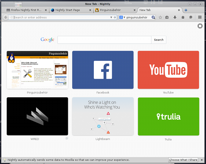206x164 pixels.
Task: Open a new tab with plus icon
Action: (186, 10)
